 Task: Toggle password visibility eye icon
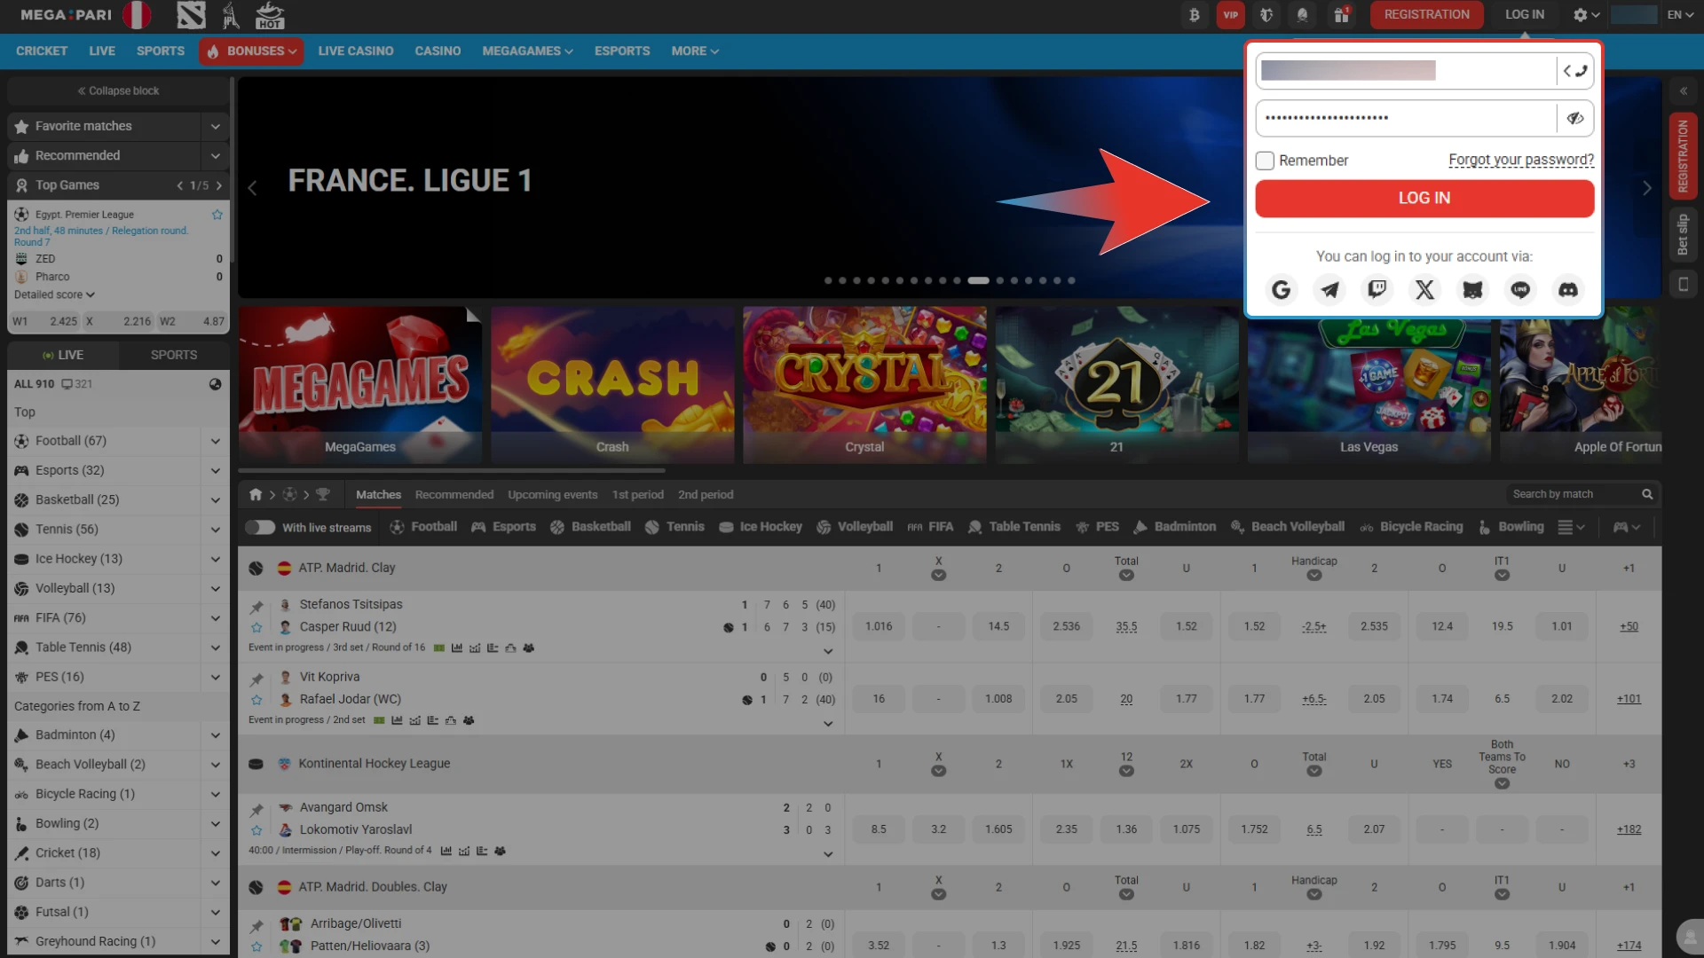coord(1575,119)
